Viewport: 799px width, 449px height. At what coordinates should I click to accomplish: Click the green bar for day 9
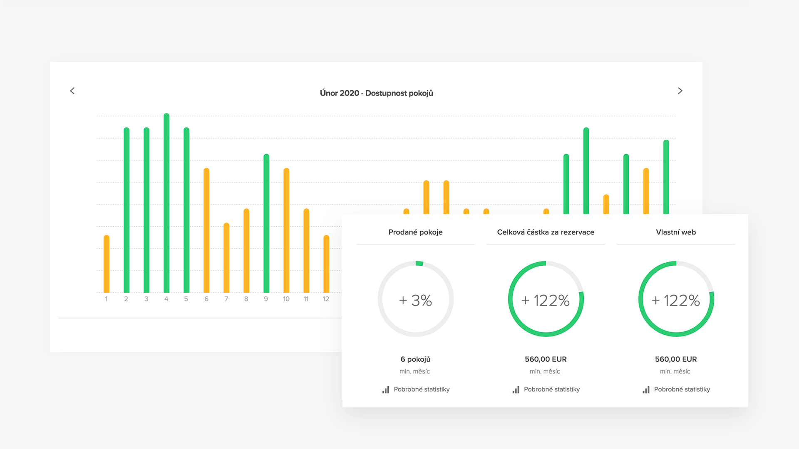(266, 223)
